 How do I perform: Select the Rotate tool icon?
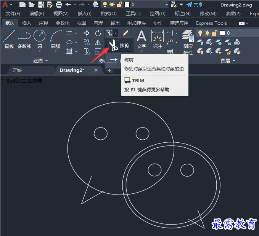[x=98, y=33]
